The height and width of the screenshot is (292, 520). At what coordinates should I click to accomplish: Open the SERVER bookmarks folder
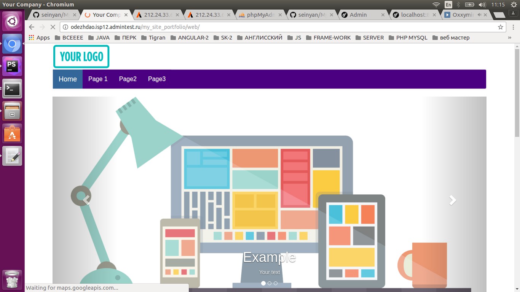pyautogui.click(x=370, y=38)
